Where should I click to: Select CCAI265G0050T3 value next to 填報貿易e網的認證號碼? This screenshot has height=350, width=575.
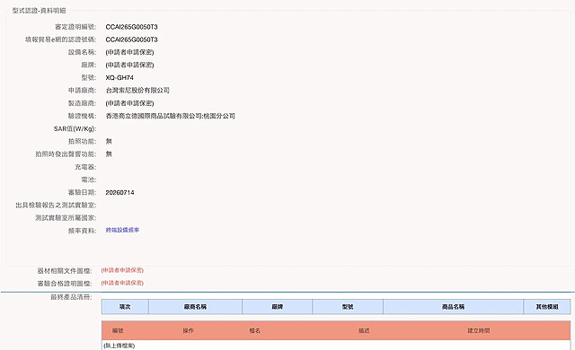tap(132, 39)
